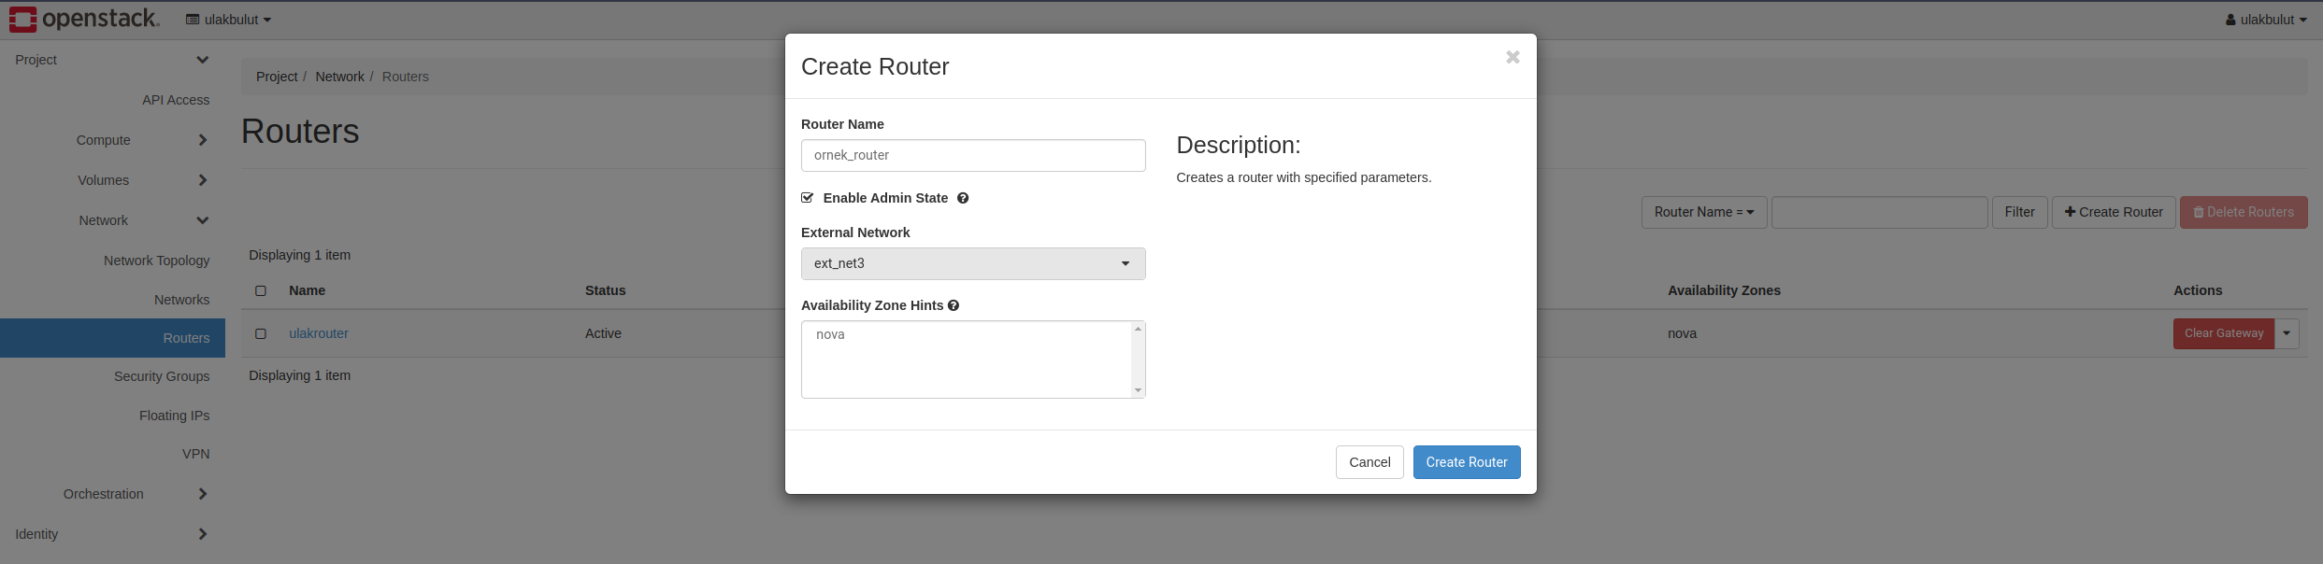
Task: Open the ulakrouter link
Action: point(319,333)
